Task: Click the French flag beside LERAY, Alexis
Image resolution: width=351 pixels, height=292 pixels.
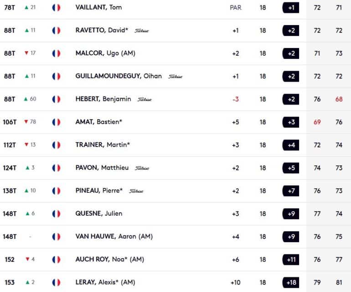Action: 56,282
